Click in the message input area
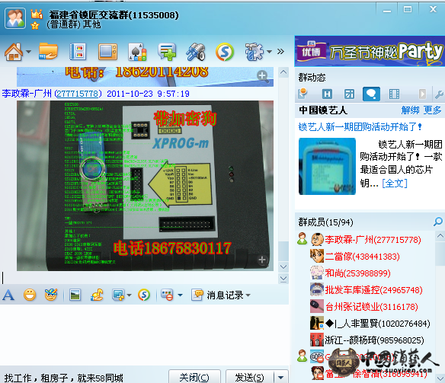This screenshot has height=383, width=445. click(x=144, y=334)
